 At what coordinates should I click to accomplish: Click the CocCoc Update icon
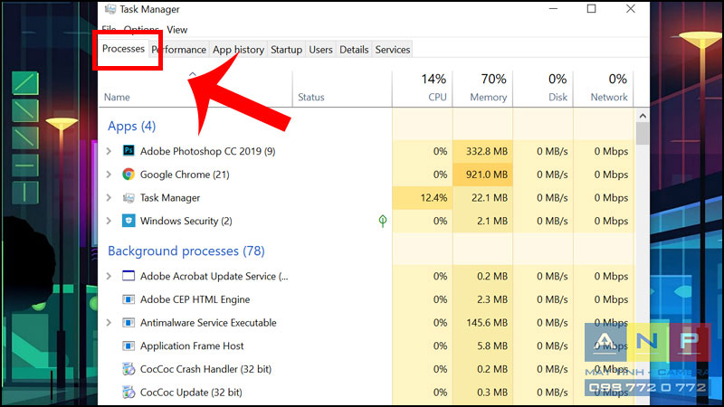(129, 393)
